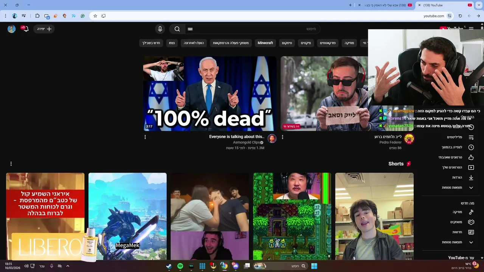484x272 pixels.
Task: Open Steam from the taskbar
Action: tap(169, 266)
